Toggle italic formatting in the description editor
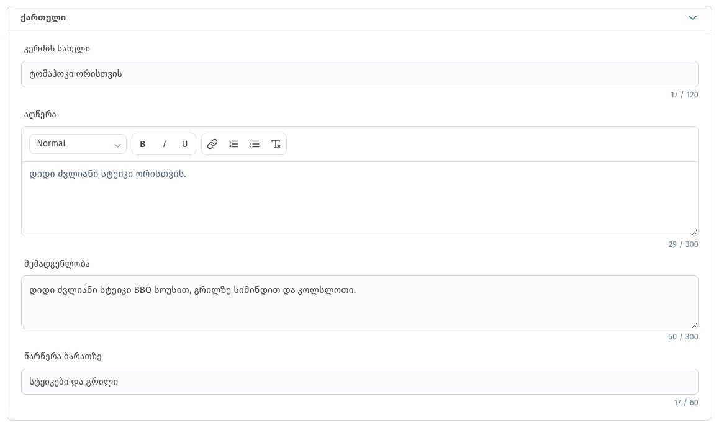The height and width of the screenshot is (425, 719). click(x=164, y=145)
